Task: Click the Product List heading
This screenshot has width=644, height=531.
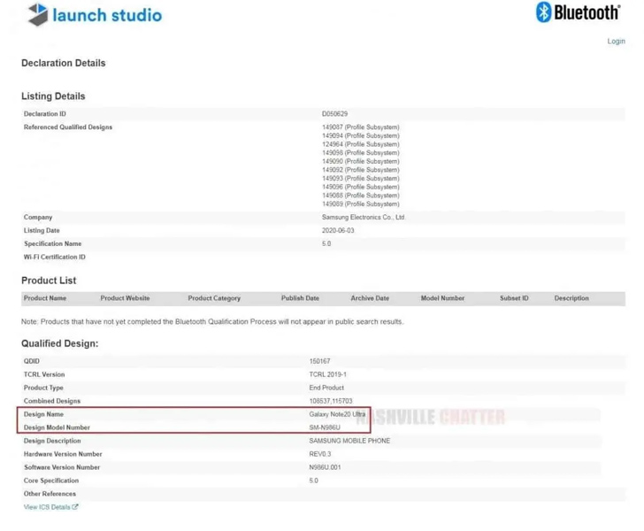Action: pyautogui.click(x=49, y=281)
